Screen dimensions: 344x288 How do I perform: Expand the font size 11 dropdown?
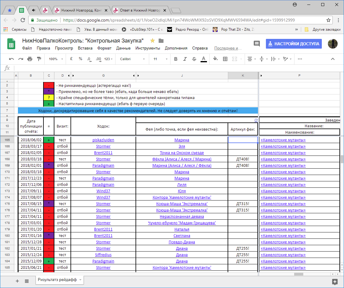pyautogui.click(x=159, y=59)
